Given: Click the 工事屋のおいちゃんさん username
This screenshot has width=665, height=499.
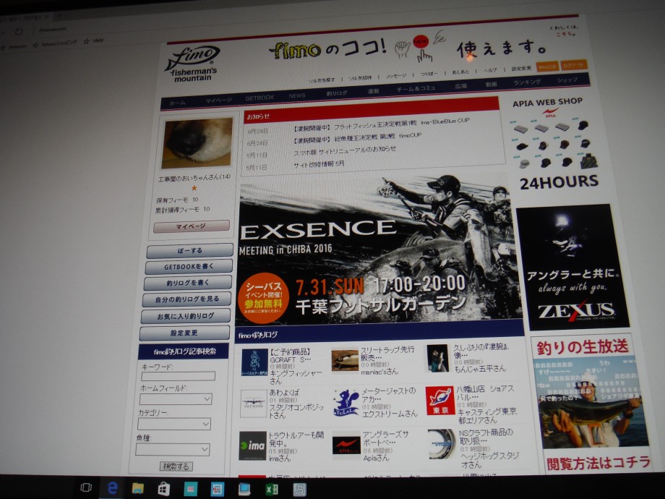Looking at the screenshot, I should pos(194,178).
